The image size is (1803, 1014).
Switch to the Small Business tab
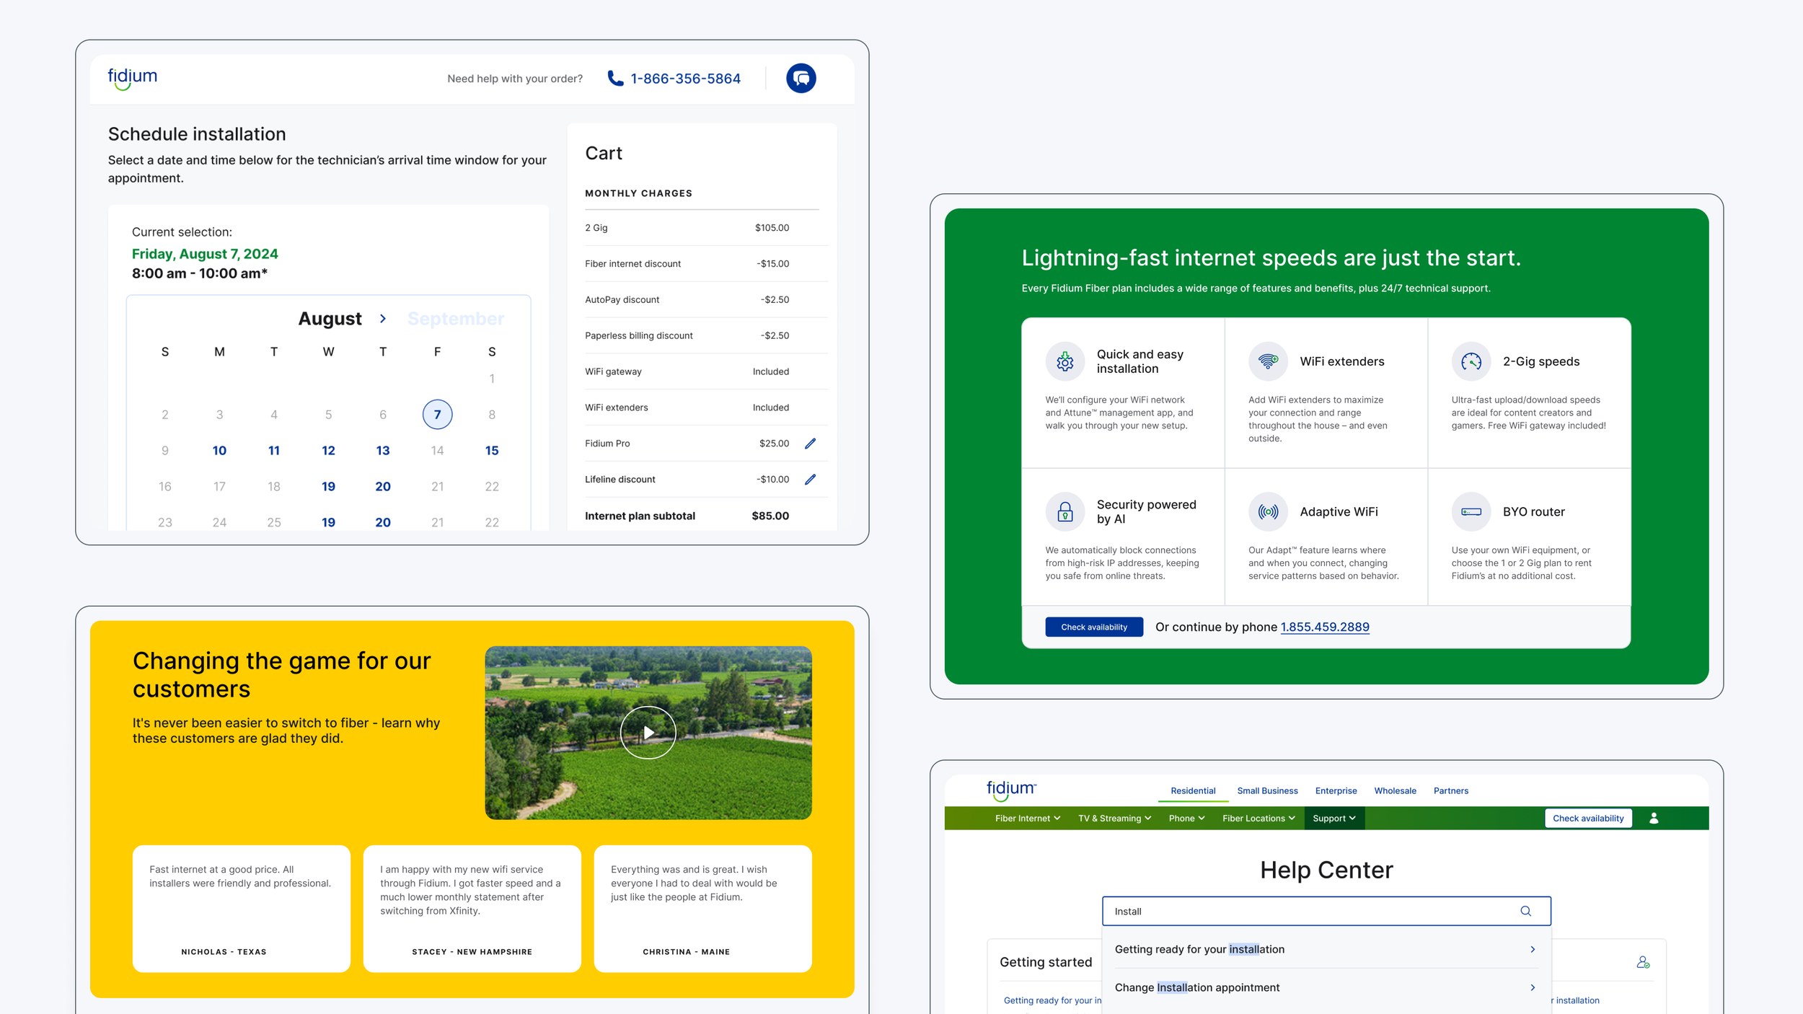pos(1267,790)
